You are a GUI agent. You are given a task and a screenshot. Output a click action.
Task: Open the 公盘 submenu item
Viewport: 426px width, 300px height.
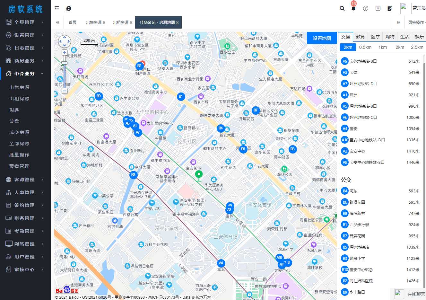coord(14,121)
